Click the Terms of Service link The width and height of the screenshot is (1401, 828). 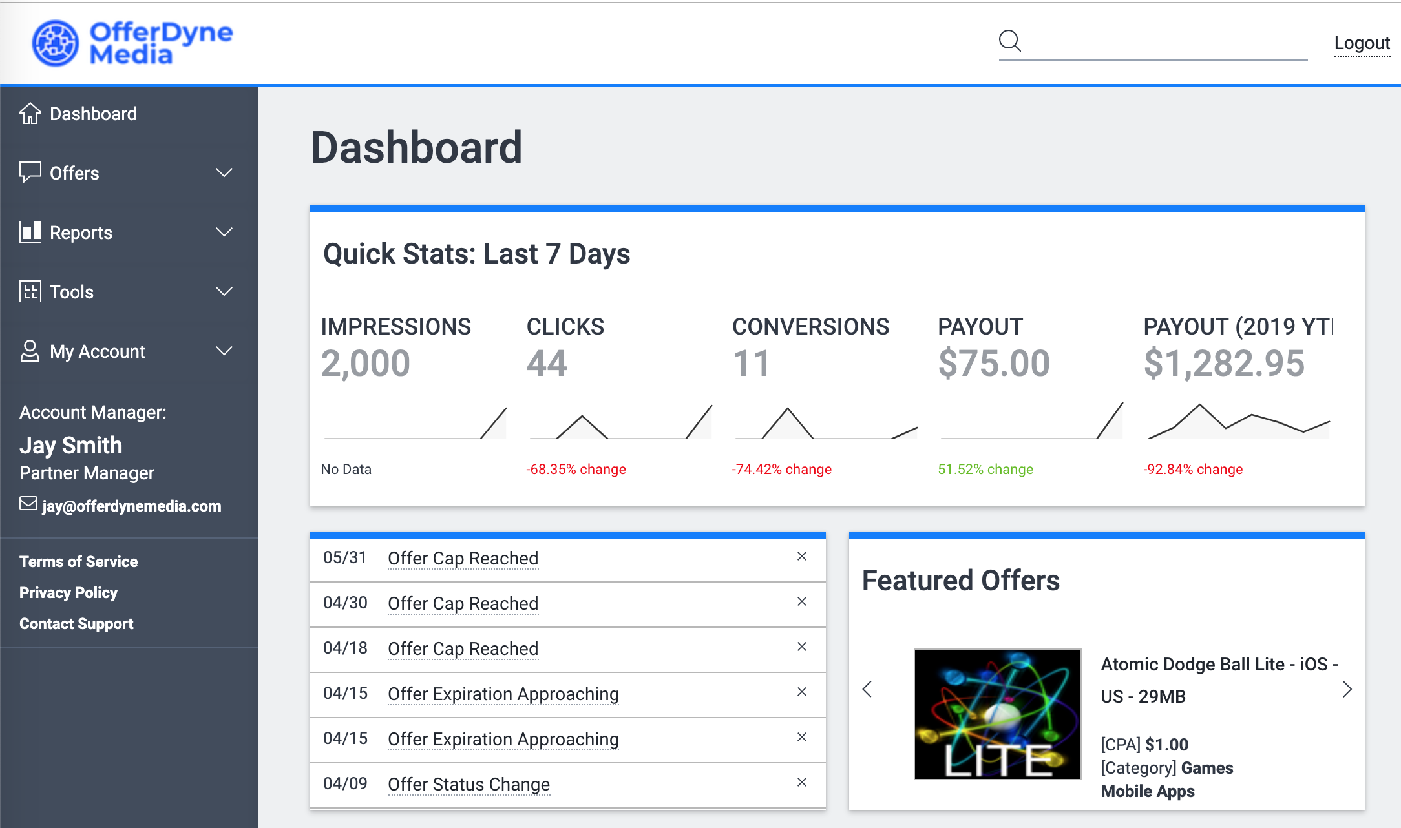click(78, 561)
